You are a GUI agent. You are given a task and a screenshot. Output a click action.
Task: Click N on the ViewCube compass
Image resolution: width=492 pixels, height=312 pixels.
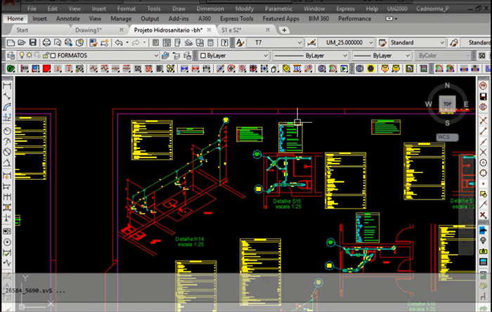(x=447, y=85)
